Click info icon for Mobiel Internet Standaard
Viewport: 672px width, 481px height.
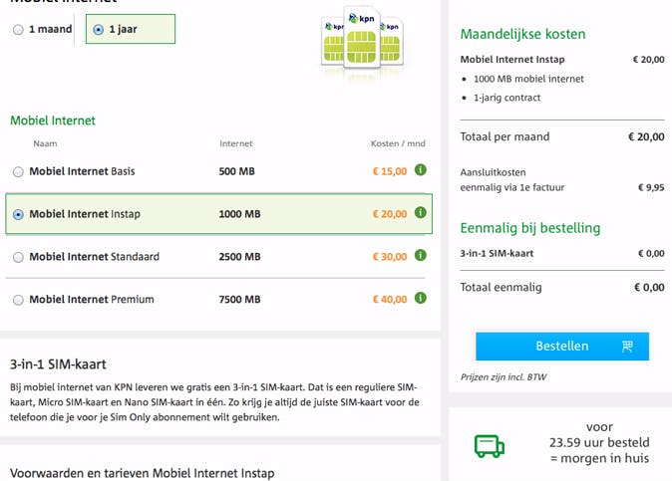click(421, 256)
